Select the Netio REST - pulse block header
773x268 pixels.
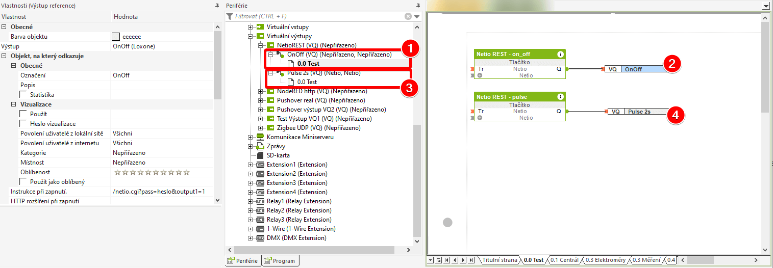tap(520, 97)
